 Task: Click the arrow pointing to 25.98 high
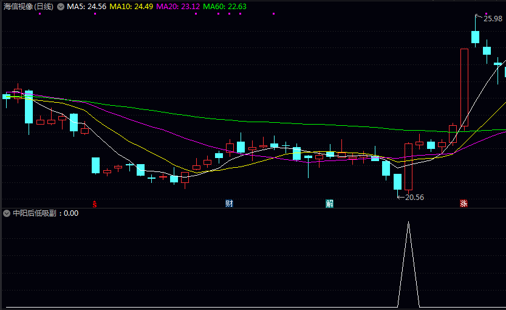(x=479, y=16)
